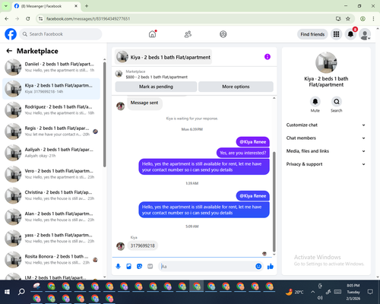Send a thumbs-up like
Image resolution: width=380 pixels, height=304 pixels.
point(271,266)
